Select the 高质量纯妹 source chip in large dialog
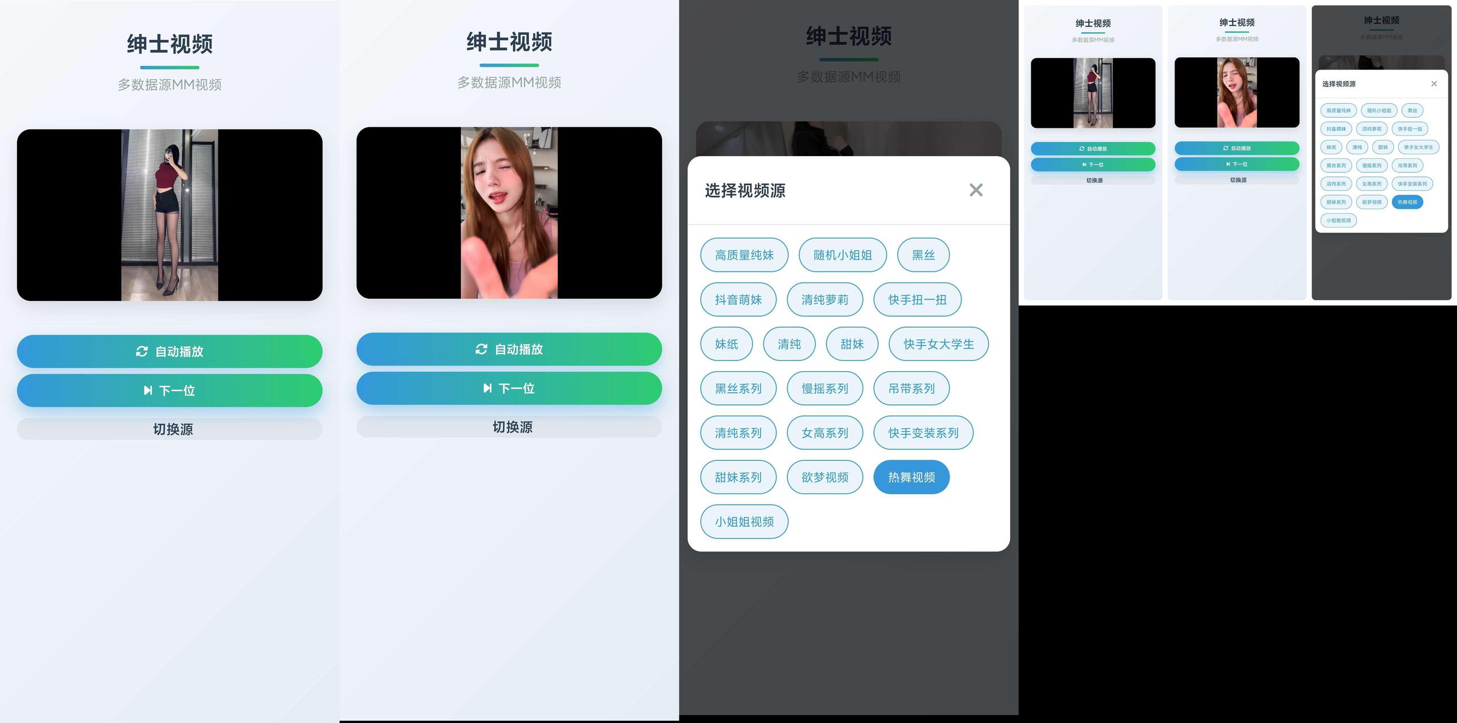This screenshot has width=1457, height=723. (744, 255)
